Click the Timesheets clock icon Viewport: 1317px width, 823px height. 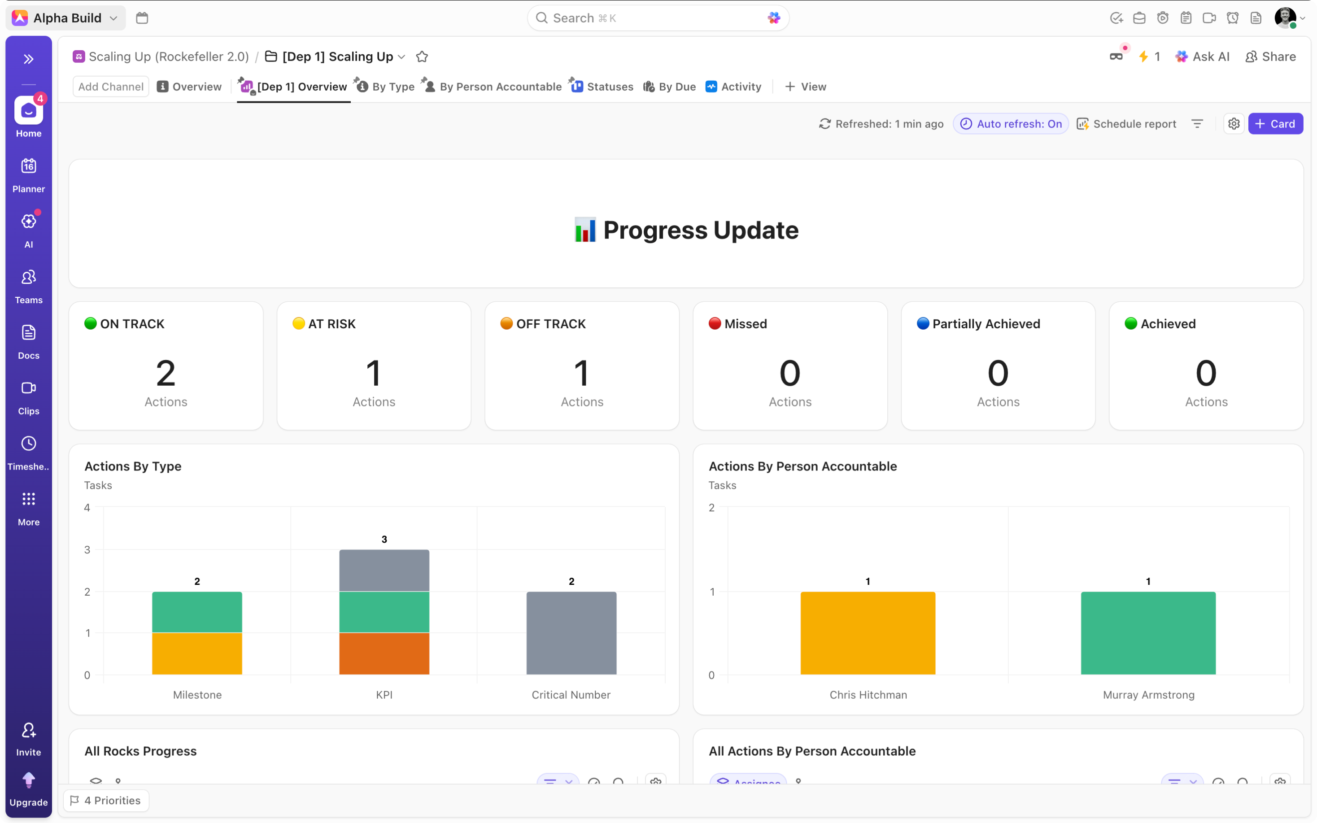tap(28, 444)
